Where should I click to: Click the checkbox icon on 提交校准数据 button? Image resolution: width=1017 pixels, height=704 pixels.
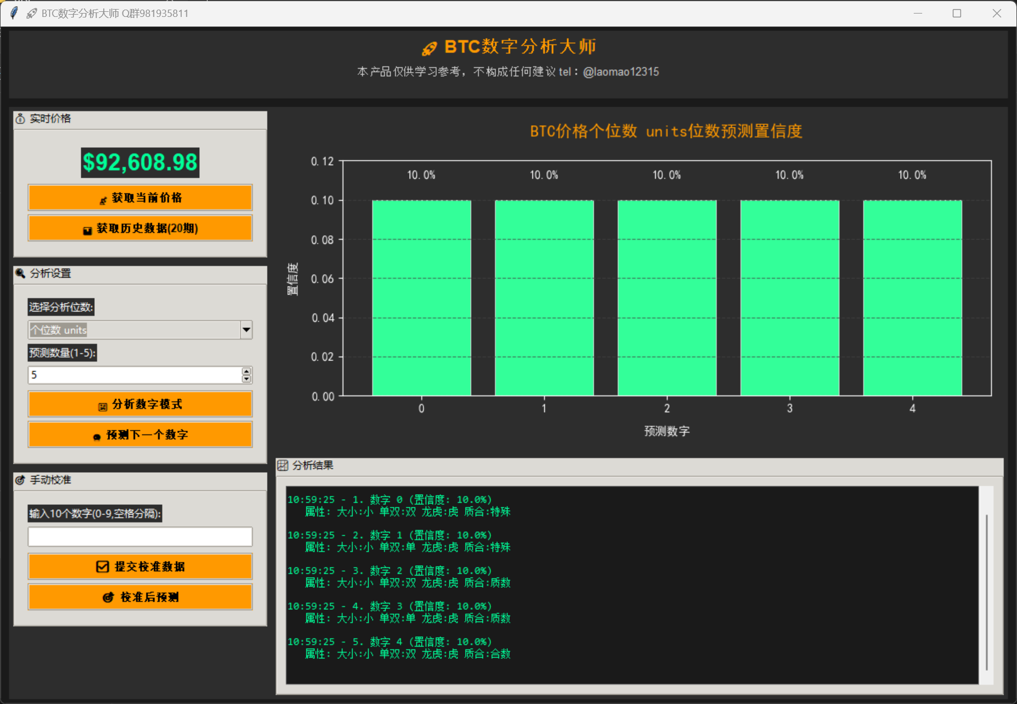[102, 566]
